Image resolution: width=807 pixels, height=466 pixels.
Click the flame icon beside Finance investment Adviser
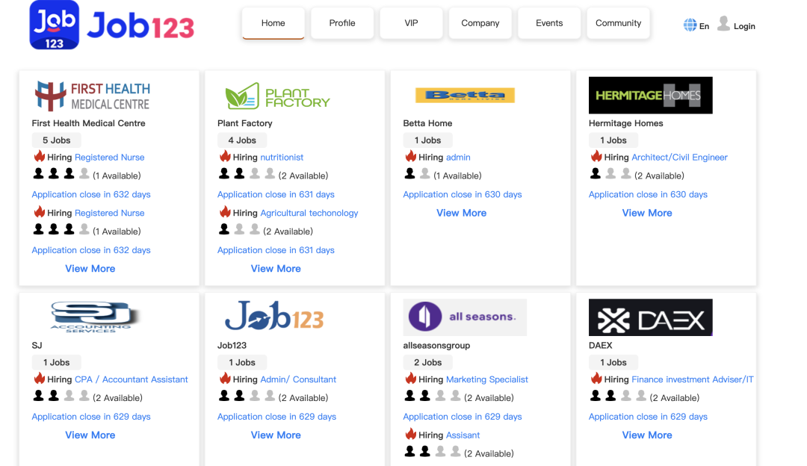point(596,378)
